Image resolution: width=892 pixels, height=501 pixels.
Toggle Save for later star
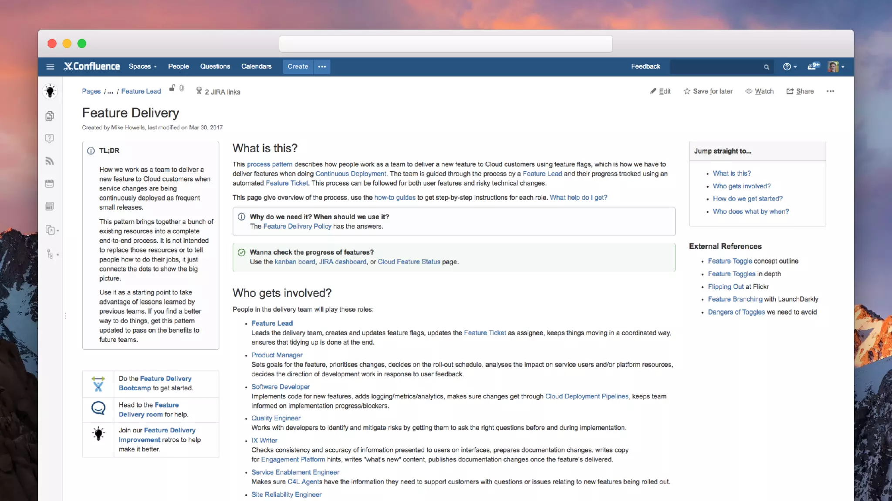[708, 91]
